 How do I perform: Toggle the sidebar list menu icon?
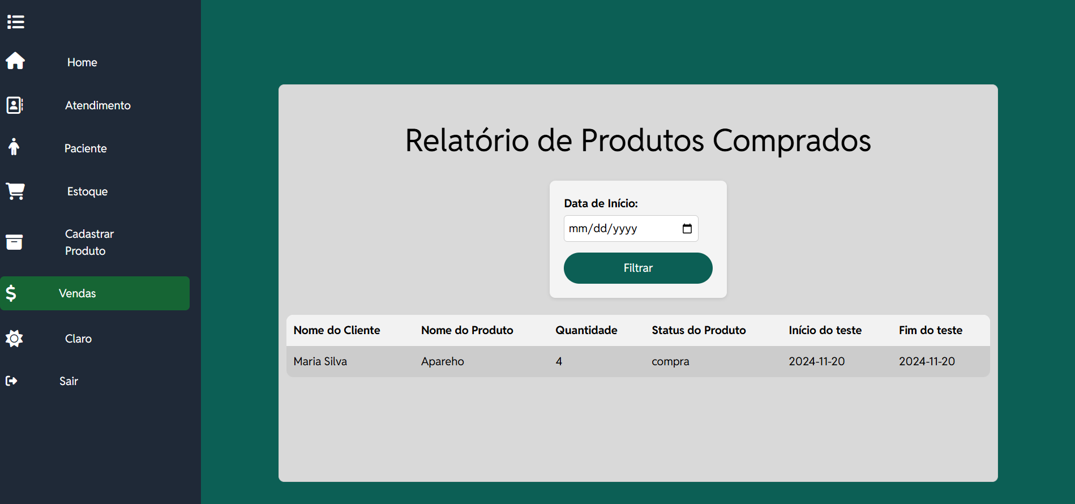[16, 22]
